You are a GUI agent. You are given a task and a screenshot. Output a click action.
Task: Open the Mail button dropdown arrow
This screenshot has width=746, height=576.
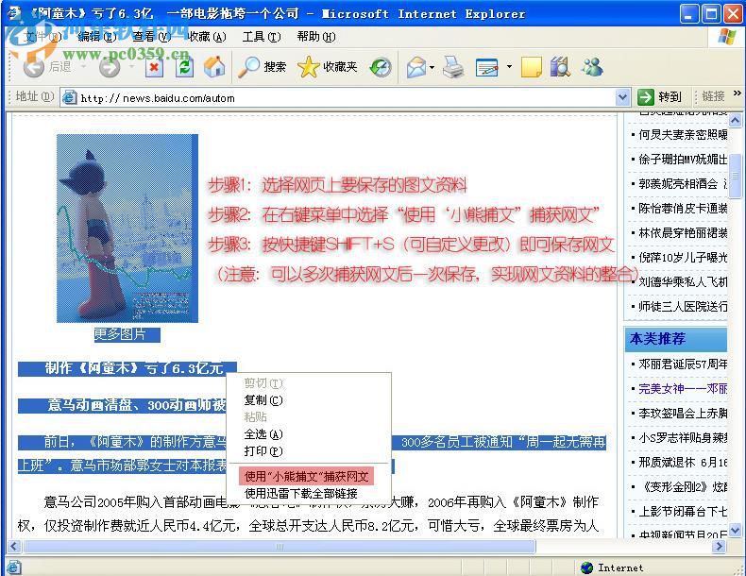coord(432,67)
